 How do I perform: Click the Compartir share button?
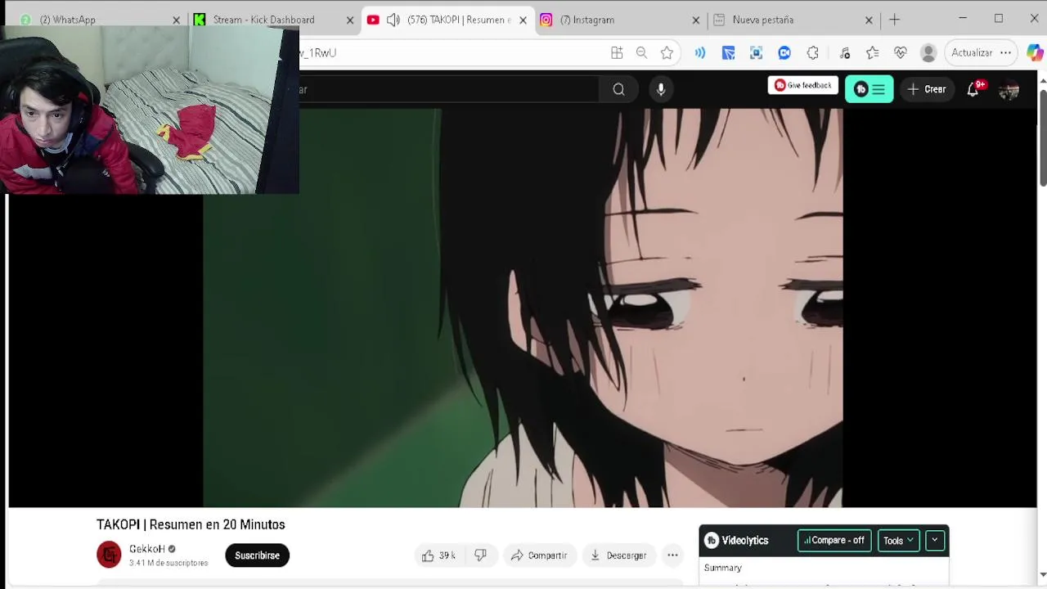[539, 555]
